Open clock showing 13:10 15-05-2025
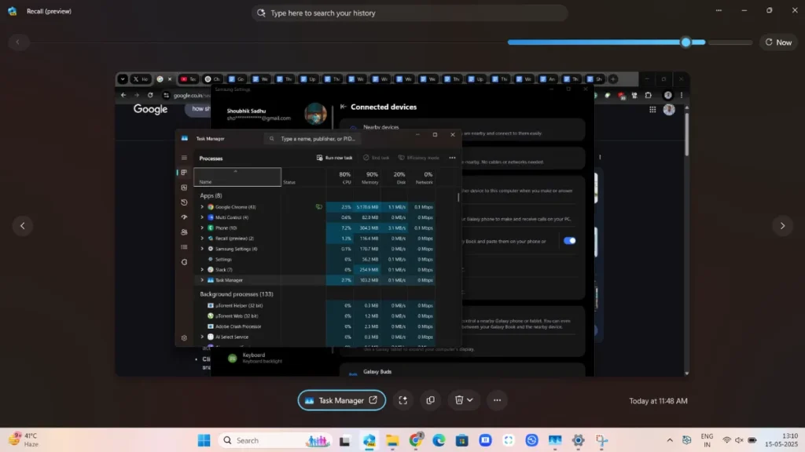This screenshot has height=452, width=805. pyautogui.click(x=781, y=439)
